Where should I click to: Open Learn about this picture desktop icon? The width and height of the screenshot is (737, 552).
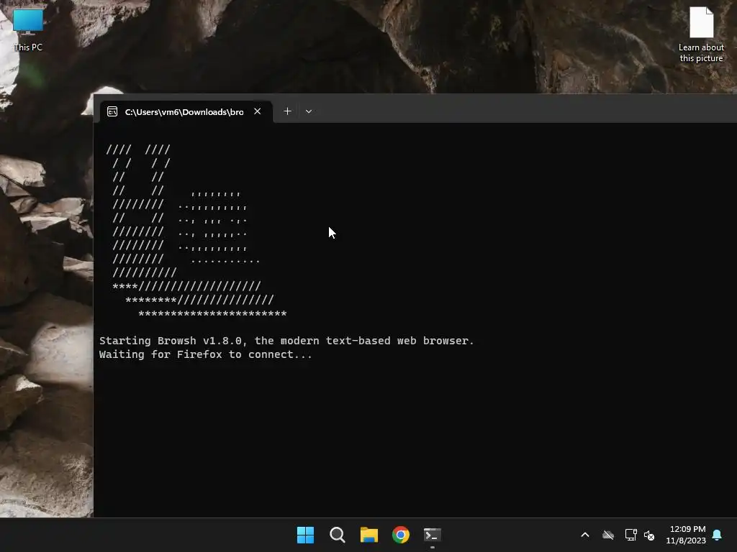click(701, 35)
